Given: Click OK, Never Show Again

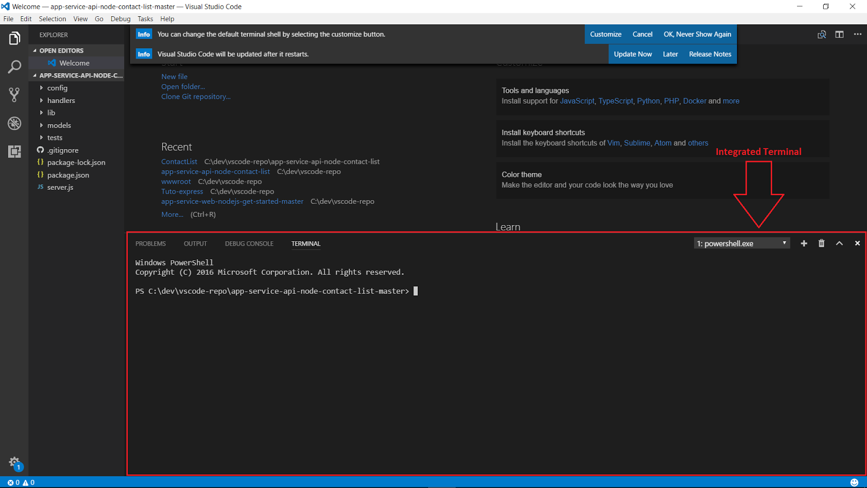Looking at the screenshot, I should point(697,34).
